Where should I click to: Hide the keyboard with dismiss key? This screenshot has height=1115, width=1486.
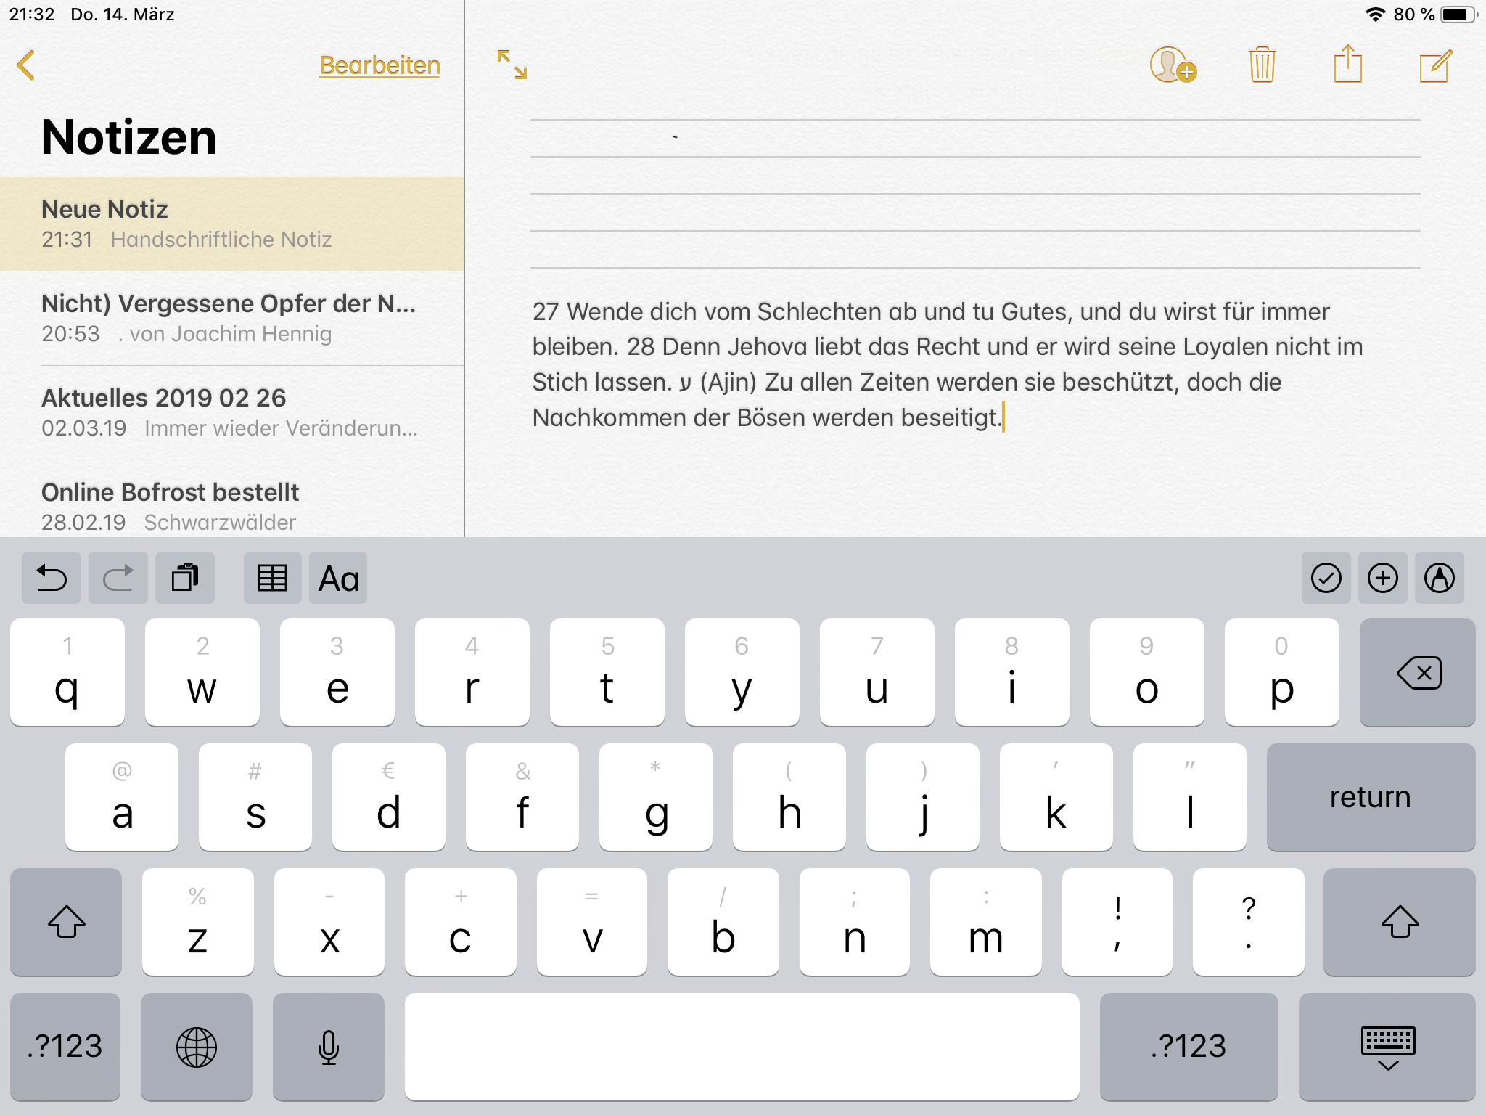[1387, 1047]
